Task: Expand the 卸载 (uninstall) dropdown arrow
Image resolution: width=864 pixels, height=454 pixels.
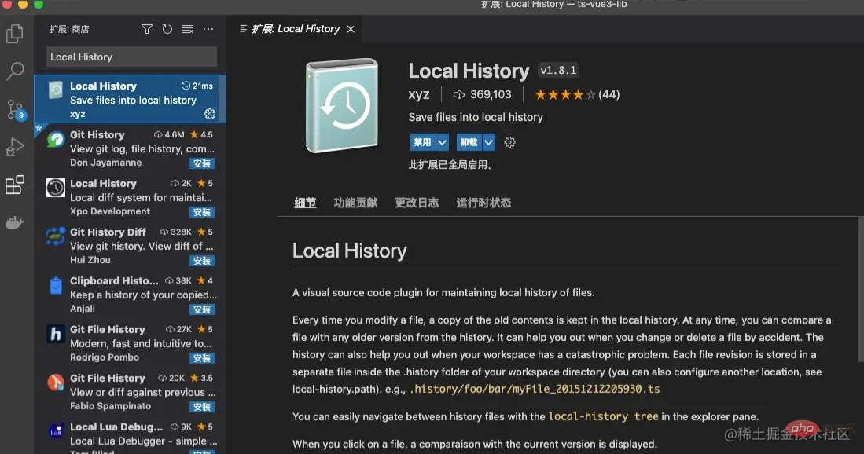Action: (489, 142)
